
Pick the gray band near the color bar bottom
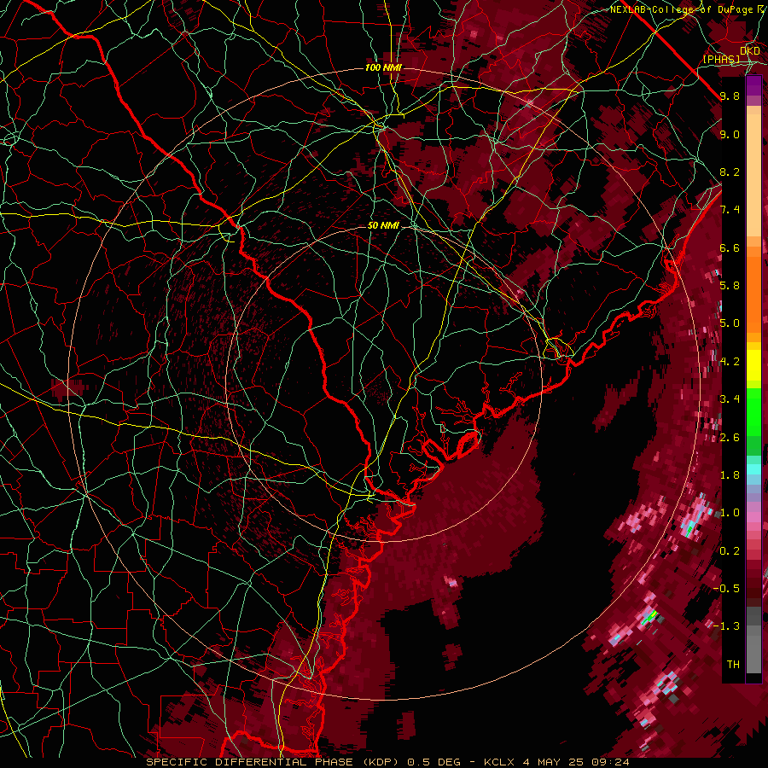(753, 651)
